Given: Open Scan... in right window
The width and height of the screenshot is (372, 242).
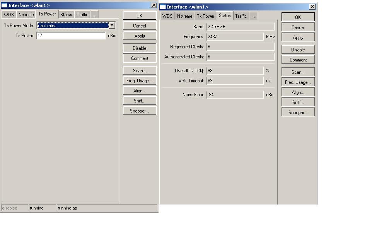Looking at the screenshot, I should [298, 72].
